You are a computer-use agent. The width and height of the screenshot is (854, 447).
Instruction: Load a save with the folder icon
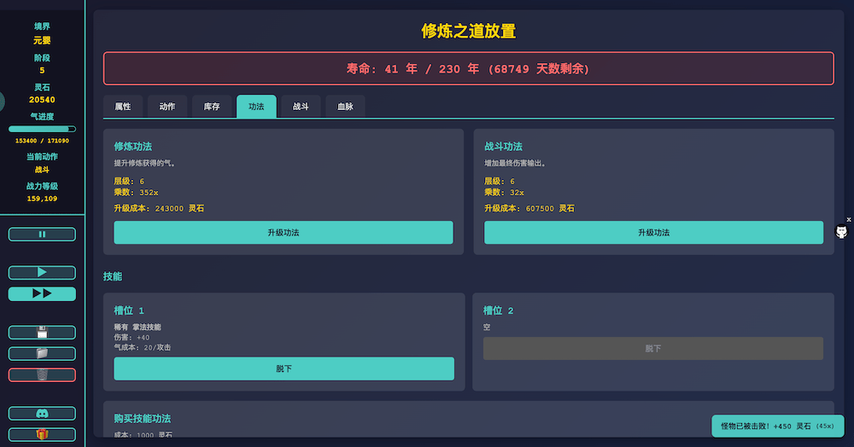42,353
